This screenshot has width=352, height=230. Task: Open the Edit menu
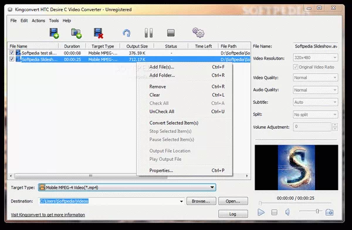(24, 20)
